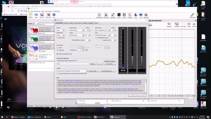This screenshot has width=211, height=119.
Task: Open the Generator tool
Action: tap(113, 16)
